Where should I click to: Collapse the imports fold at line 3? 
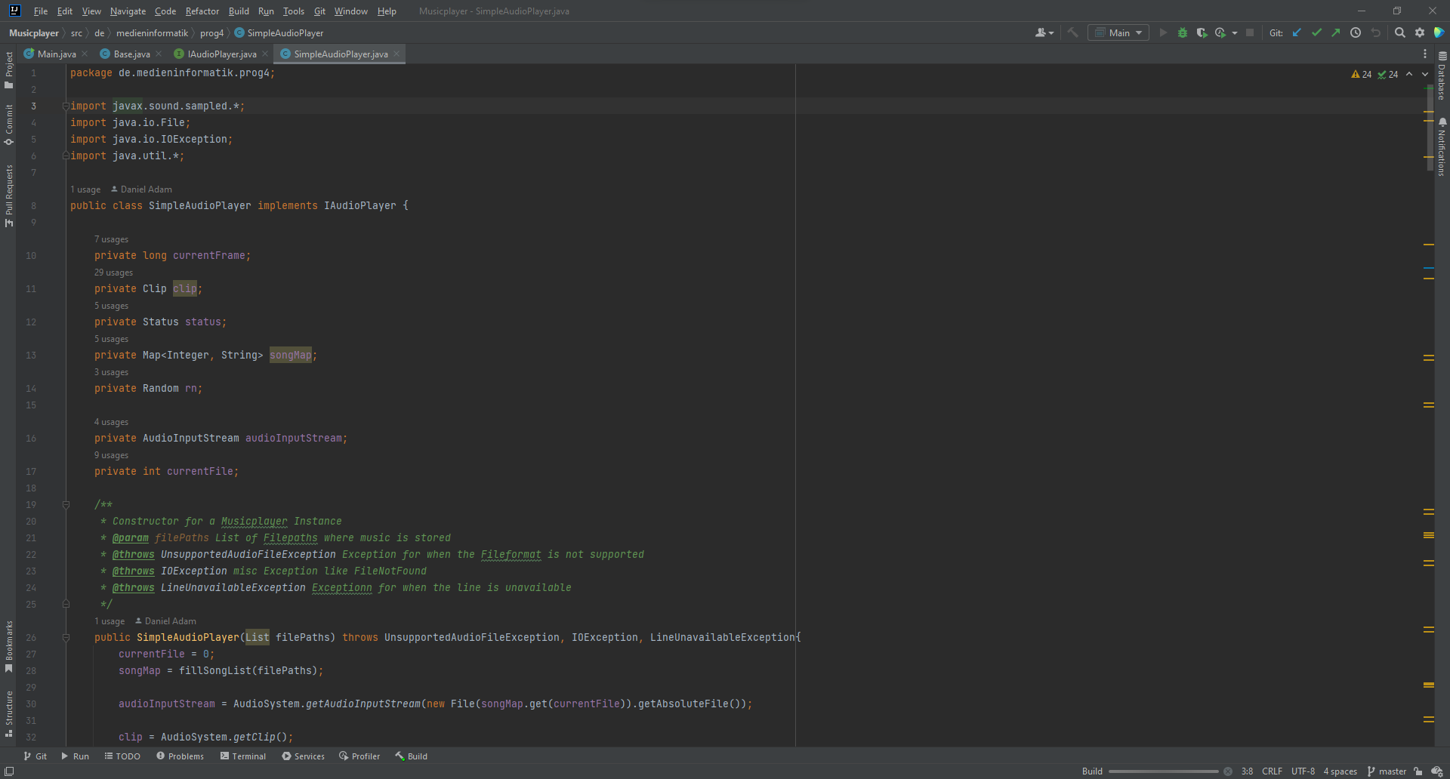click(x=66, y=106)
